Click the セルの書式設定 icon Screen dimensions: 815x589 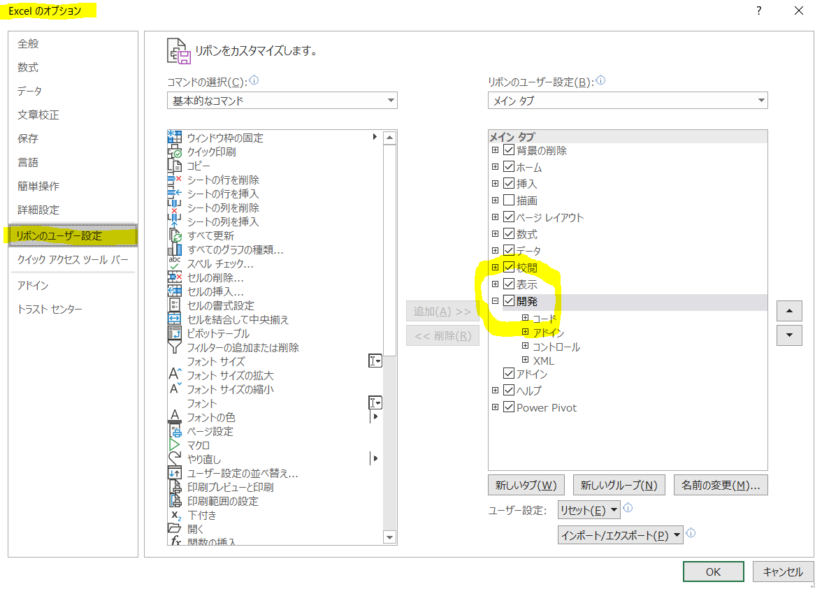click(175, 305)
